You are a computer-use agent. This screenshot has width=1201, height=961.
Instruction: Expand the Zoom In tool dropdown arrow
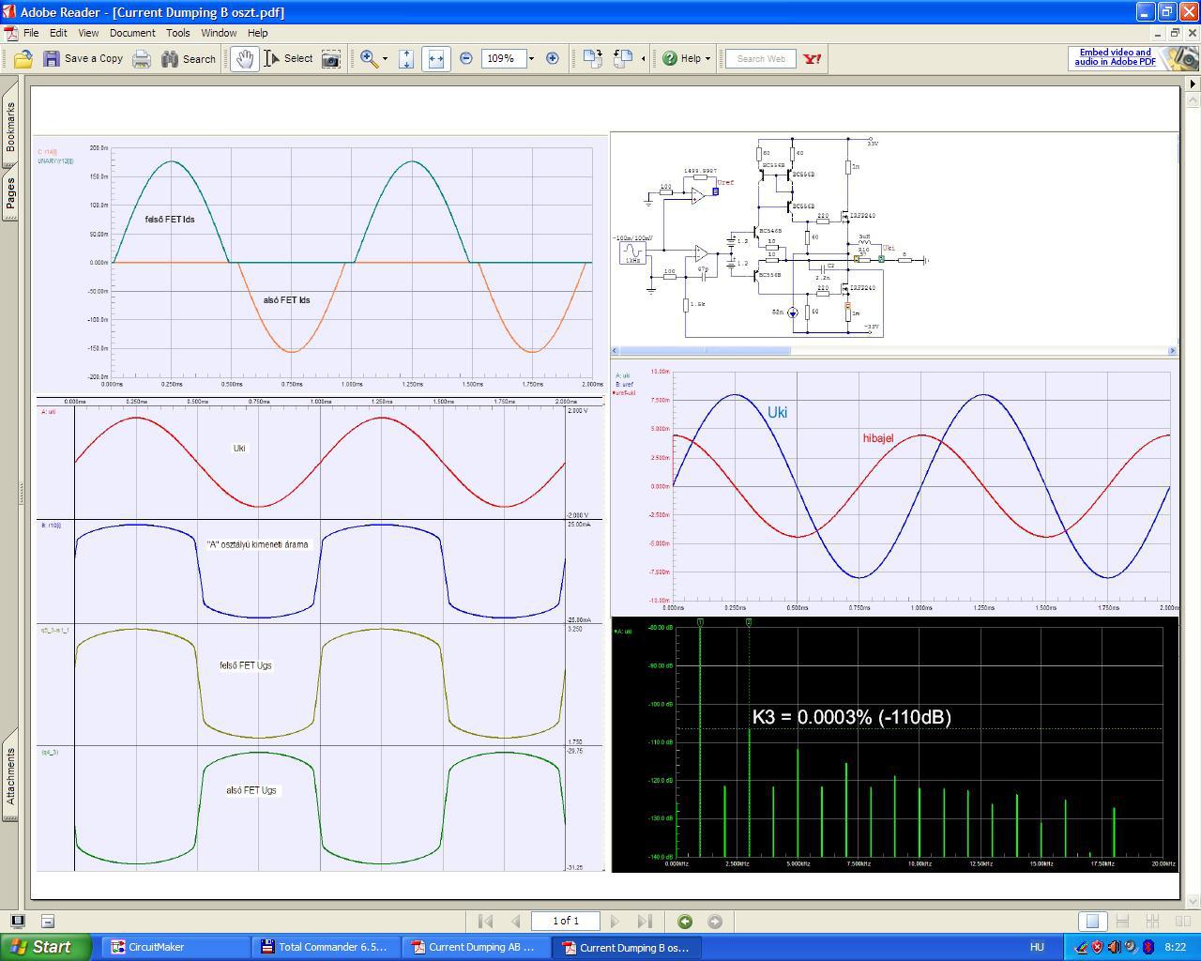[x=385, y=59]
